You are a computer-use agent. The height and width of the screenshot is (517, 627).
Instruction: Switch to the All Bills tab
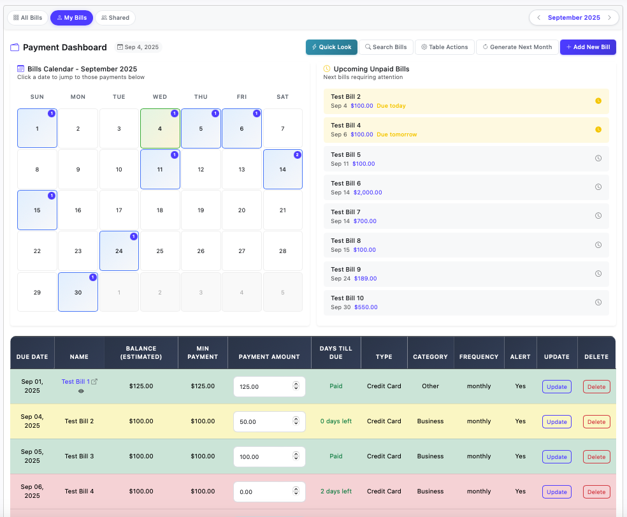click(27, 18)
